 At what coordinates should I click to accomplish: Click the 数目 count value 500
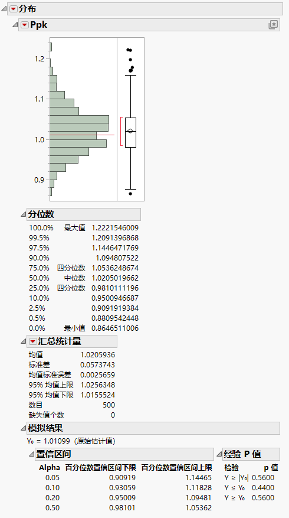(x=109, y=405)
